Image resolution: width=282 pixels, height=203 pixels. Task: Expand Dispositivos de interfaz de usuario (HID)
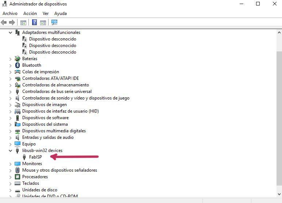tap(11, 112)
